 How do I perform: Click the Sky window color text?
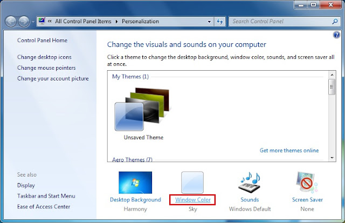(193, 209)
